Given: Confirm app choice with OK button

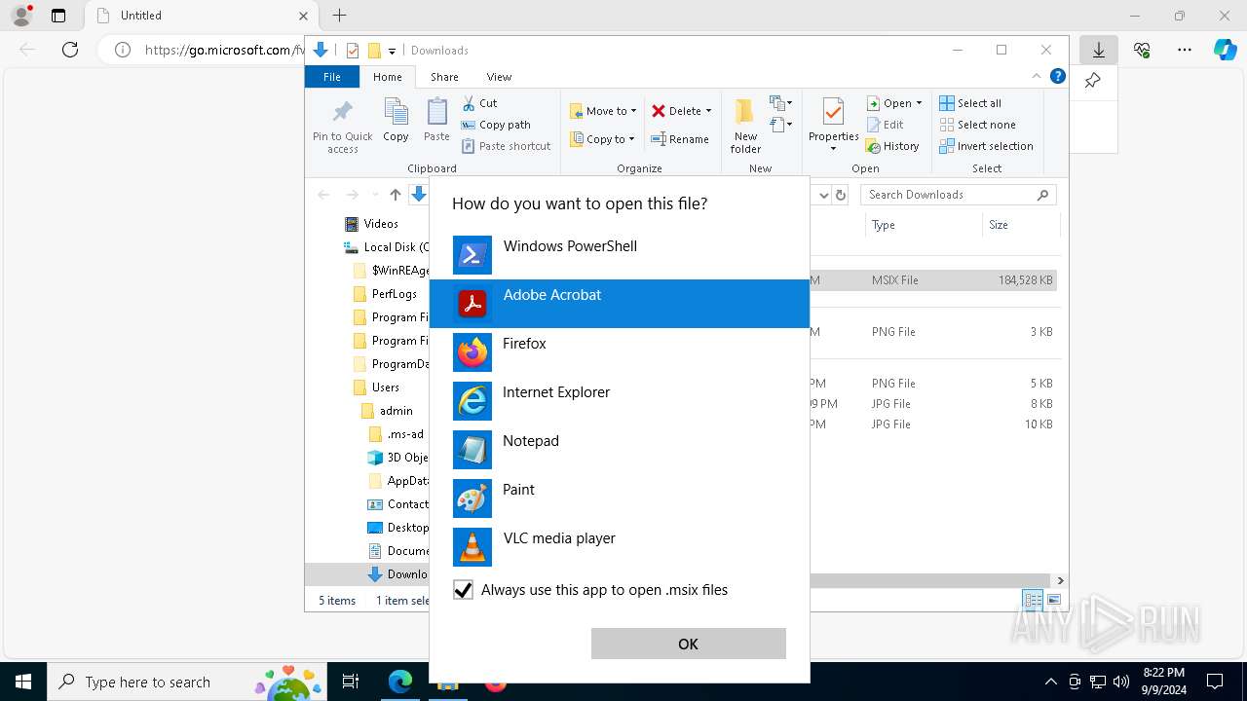Looking at the screenshot, I should click(688, 644).
